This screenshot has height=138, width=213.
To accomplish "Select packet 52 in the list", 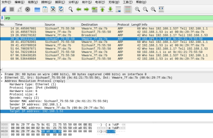I will point(106,52).
